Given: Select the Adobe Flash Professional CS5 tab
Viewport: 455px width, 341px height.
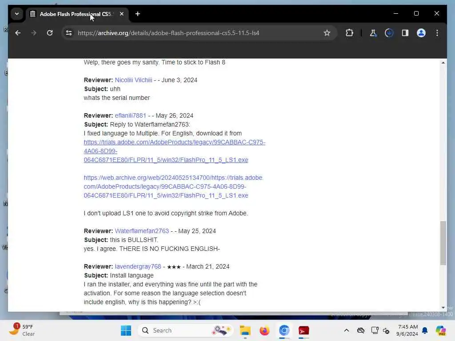Looking at the screenshot, I should coord(77,14).
